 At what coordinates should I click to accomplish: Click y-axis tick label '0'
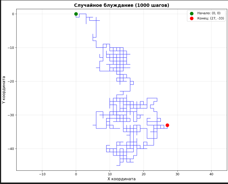[x=13, y=14]
